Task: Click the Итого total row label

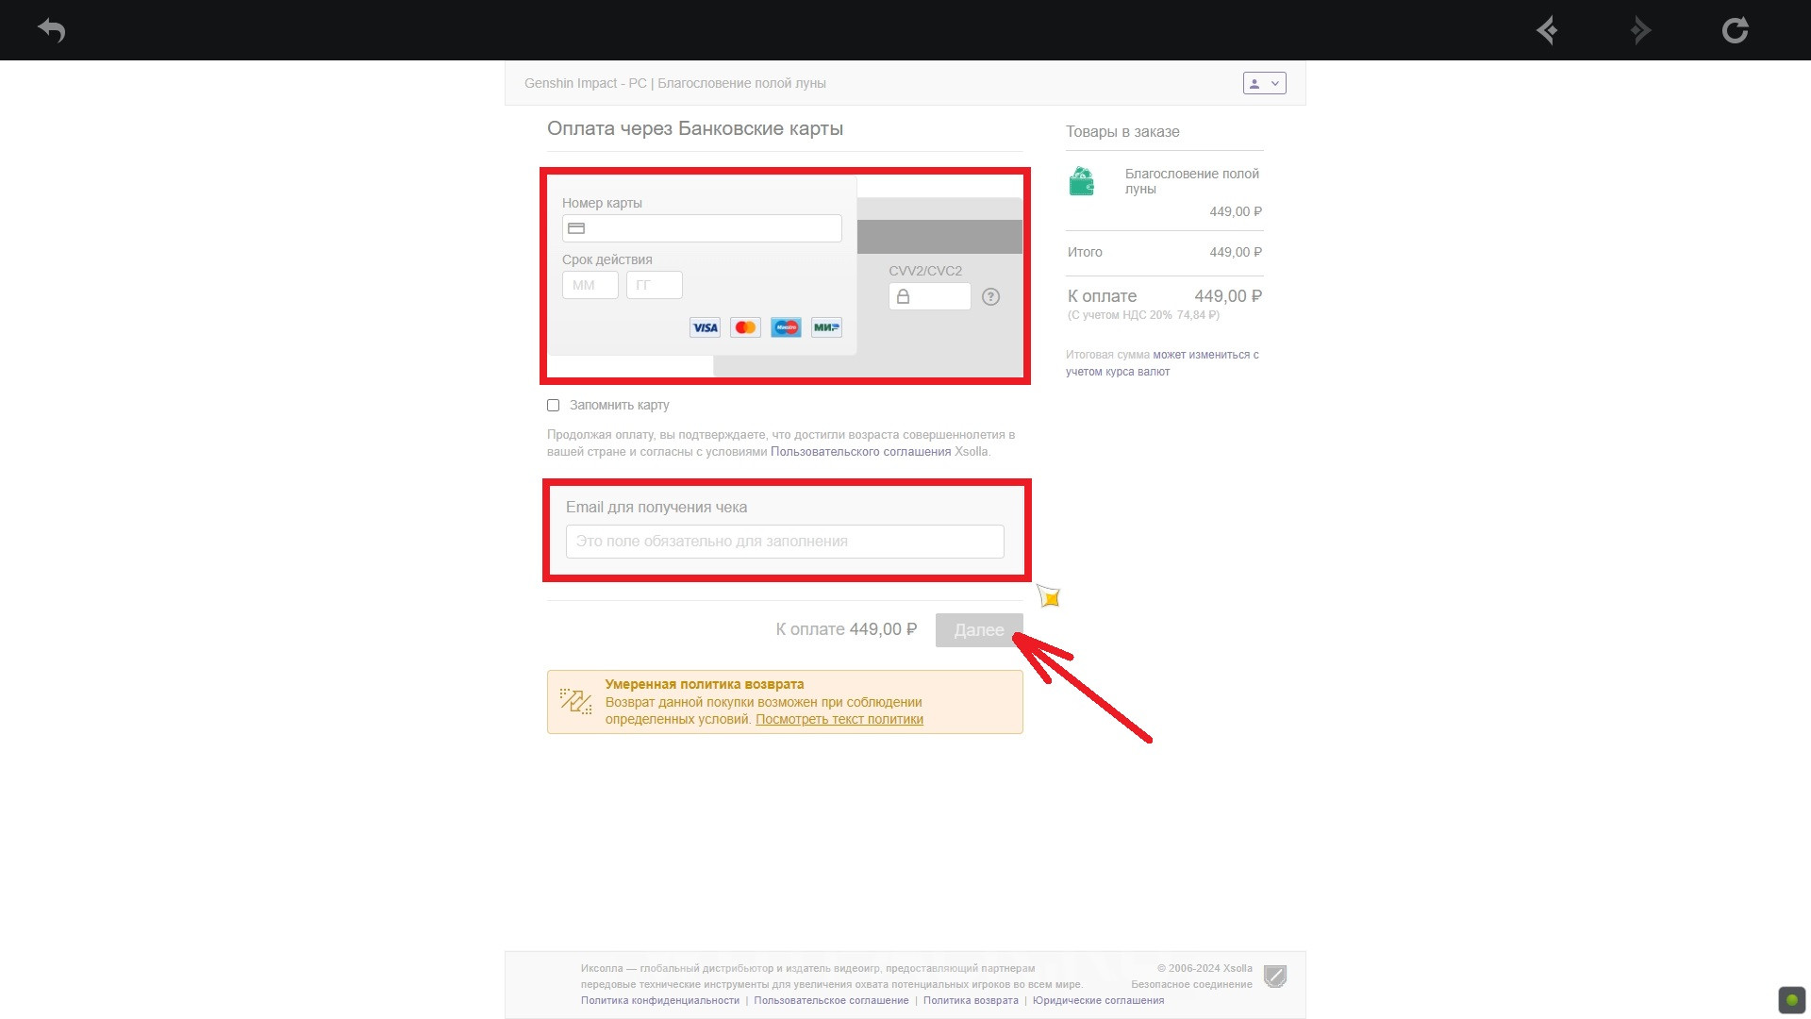Action: pyautogui.click(x=1085, y=252)
